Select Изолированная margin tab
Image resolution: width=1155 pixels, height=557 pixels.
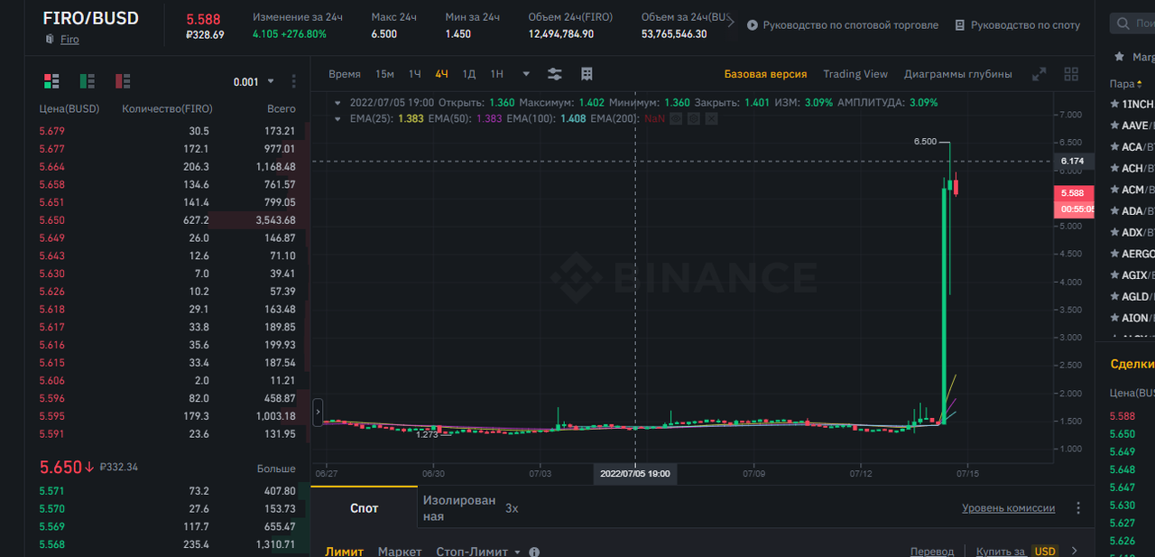(x=459, y=508)
